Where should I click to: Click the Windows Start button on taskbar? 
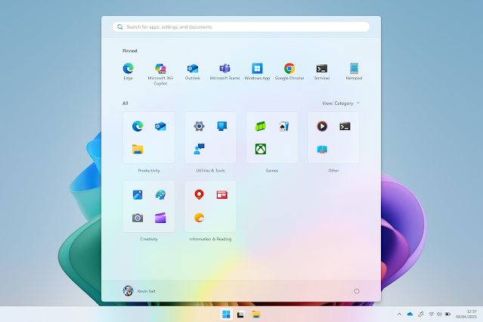click(226, 314)
